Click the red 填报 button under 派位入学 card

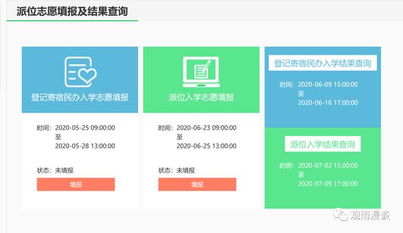tap(197, 185)
